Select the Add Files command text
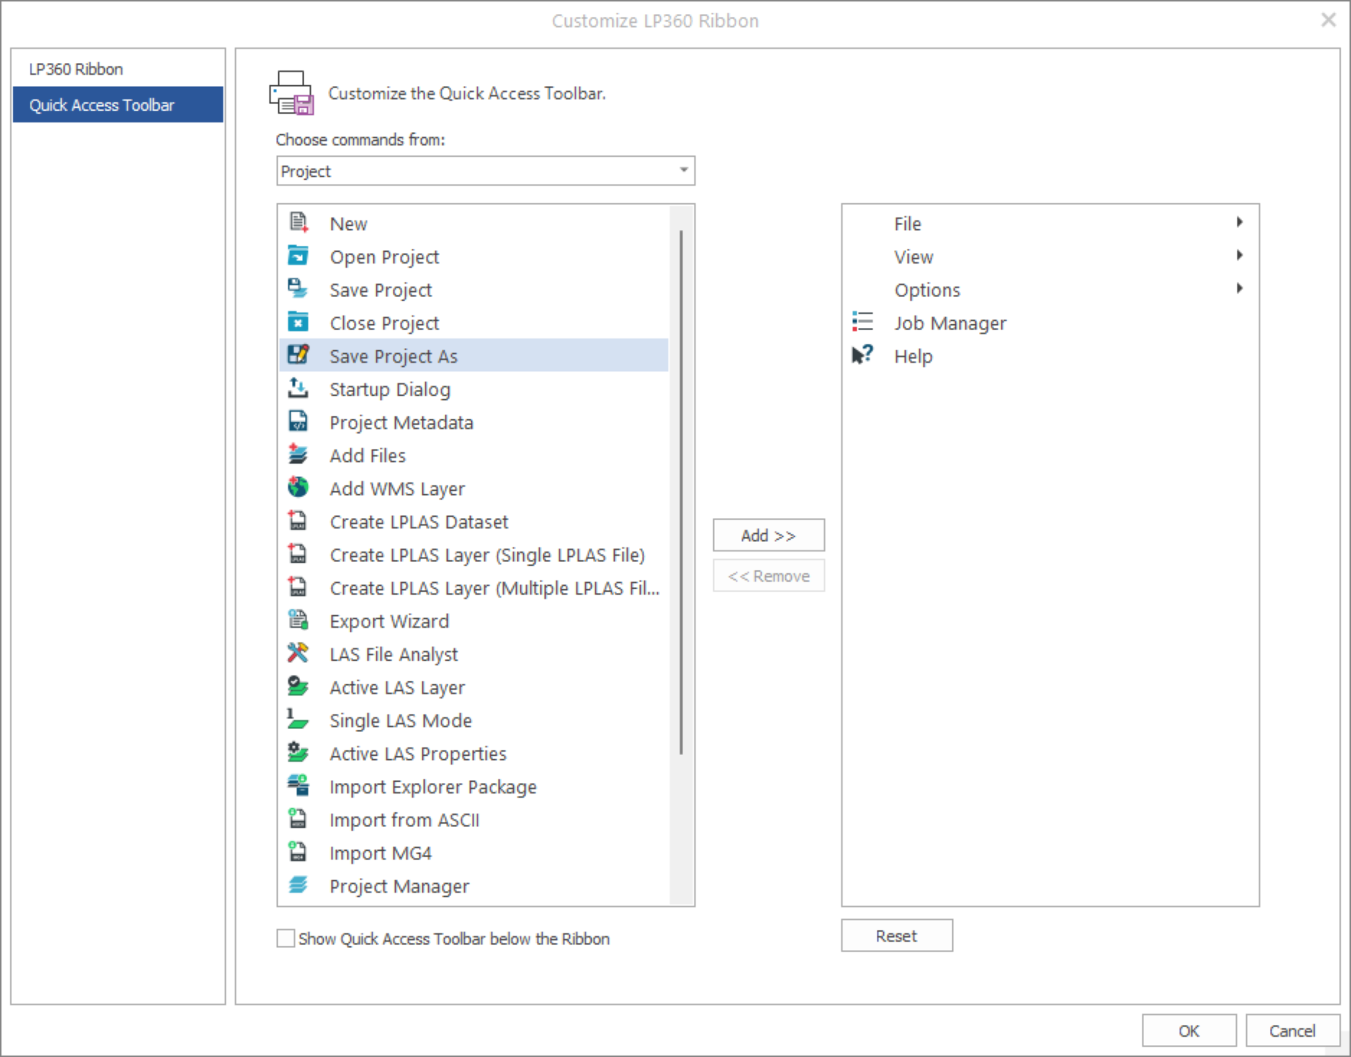This screenshot has width=1351, height=1057. point(368,456)
